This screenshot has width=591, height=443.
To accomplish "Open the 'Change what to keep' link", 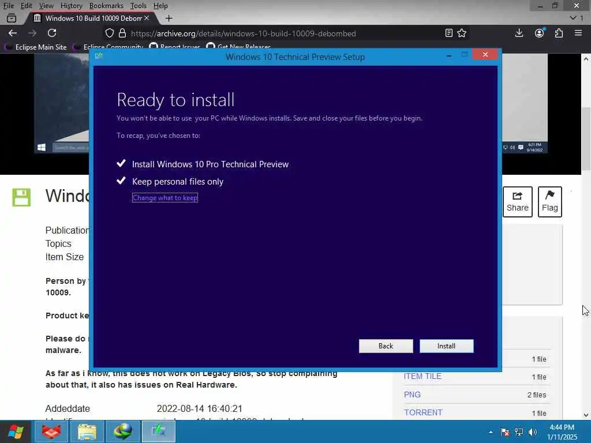I will 164,197.
